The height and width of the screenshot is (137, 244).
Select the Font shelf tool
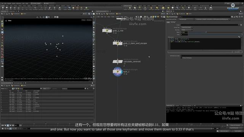pyautogui.click(x=55, y=8)
